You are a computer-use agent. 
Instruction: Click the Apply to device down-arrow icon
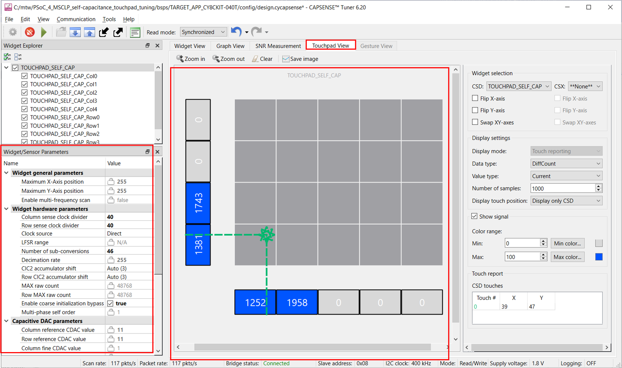pos(75,32)
